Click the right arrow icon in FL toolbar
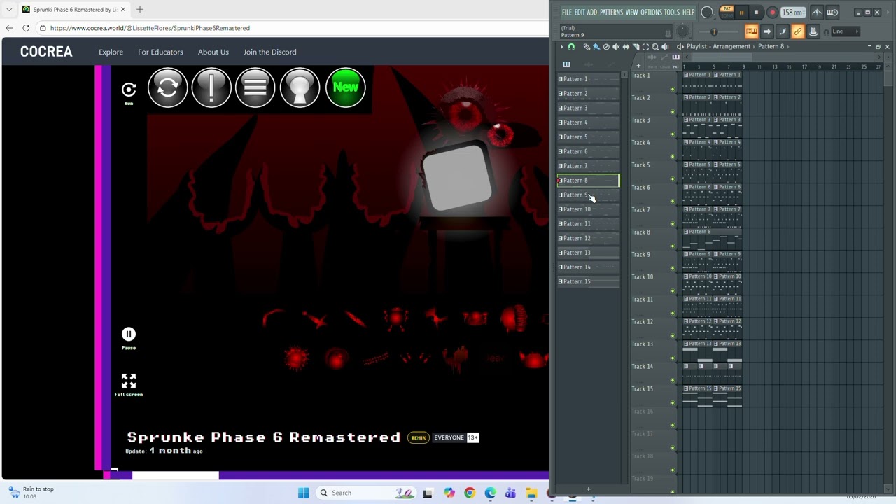This screenshot has height=504, width=896. [x=767, y=31]
